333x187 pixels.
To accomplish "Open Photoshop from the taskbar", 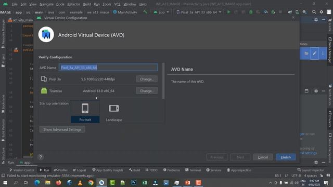I will [134, 182].
